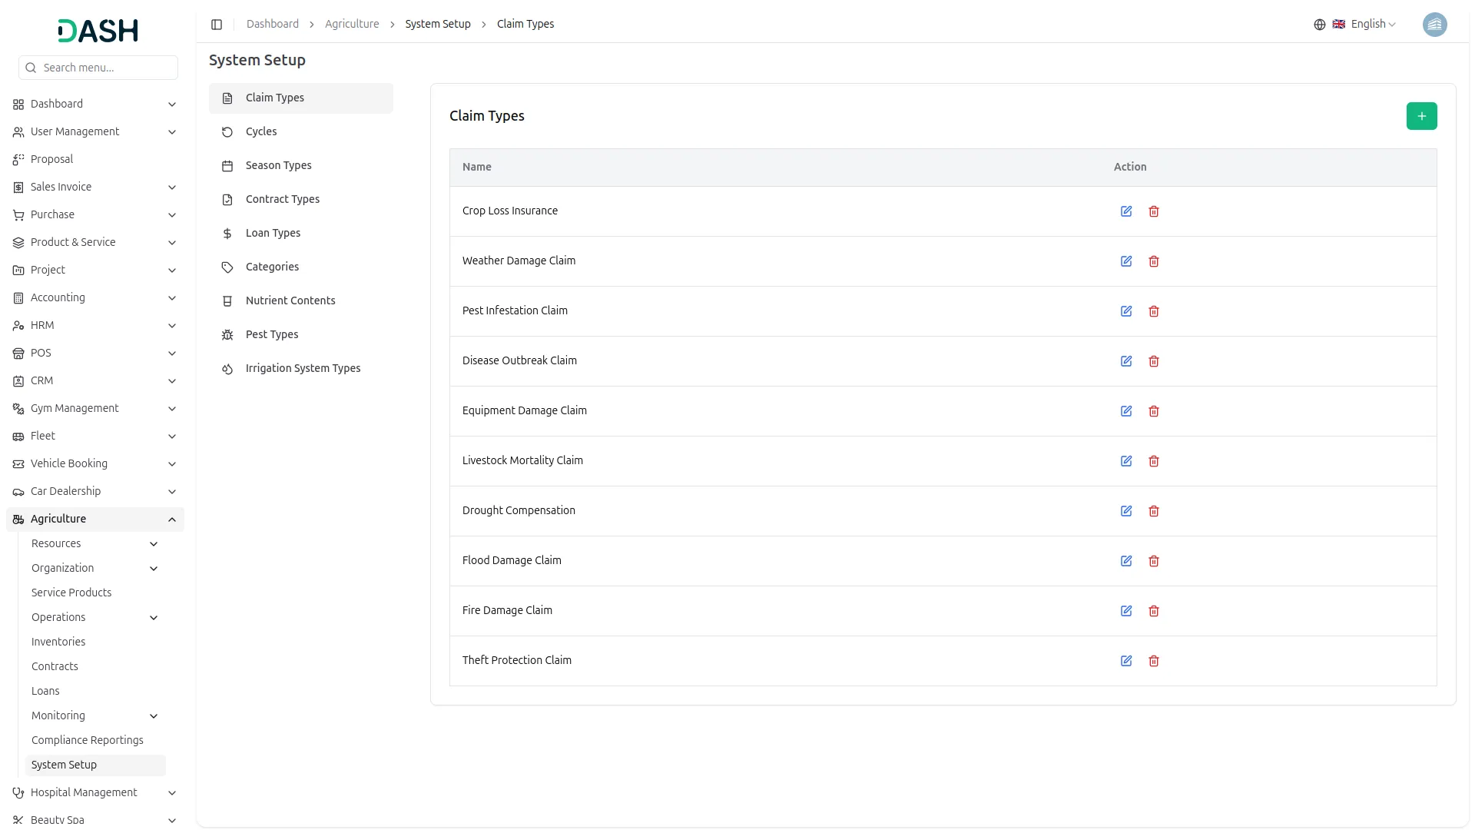
Task: Open the Loan Types setup tab
Action: 273,234
